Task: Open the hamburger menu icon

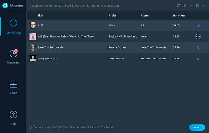Action: [x=185, y=6]
